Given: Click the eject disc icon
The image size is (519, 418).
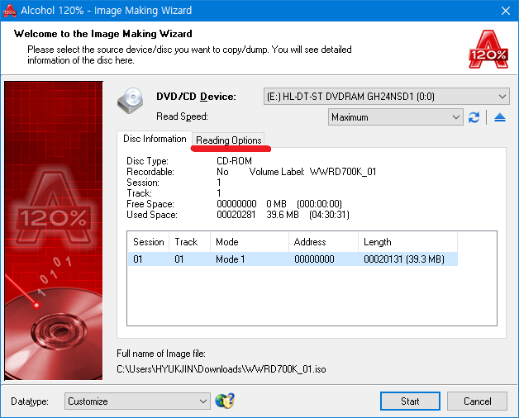Looking at the screenshot, I should click(x=500, y=117).
